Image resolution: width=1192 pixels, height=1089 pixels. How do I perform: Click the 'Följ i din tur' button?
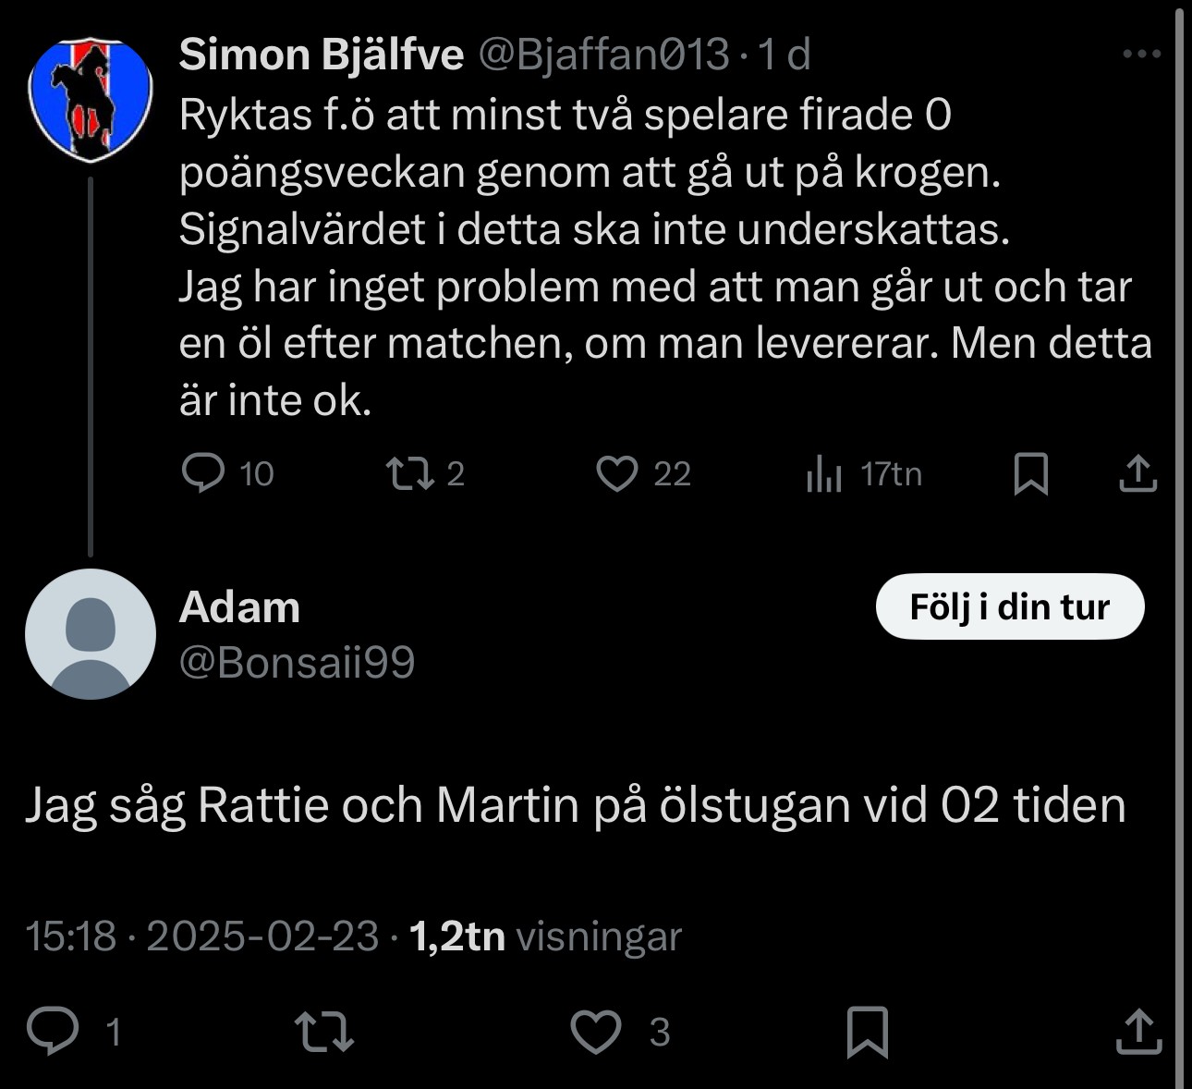1009,606
